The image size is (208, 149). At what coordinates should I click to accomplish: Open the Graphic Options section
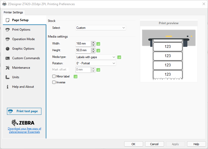pos(25,49)
